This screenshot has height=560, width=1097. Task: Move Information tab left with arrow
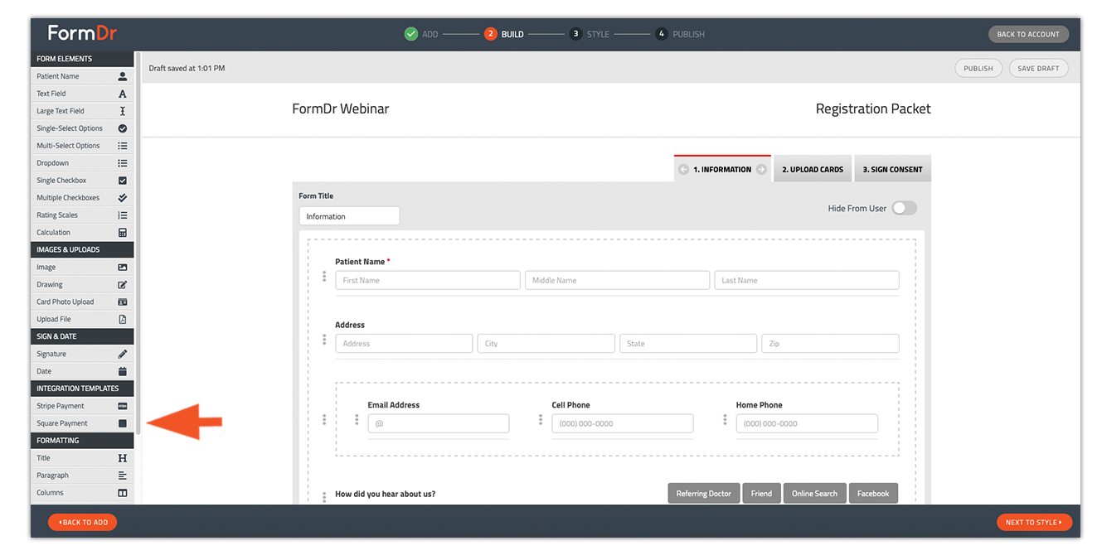(683, 169)
